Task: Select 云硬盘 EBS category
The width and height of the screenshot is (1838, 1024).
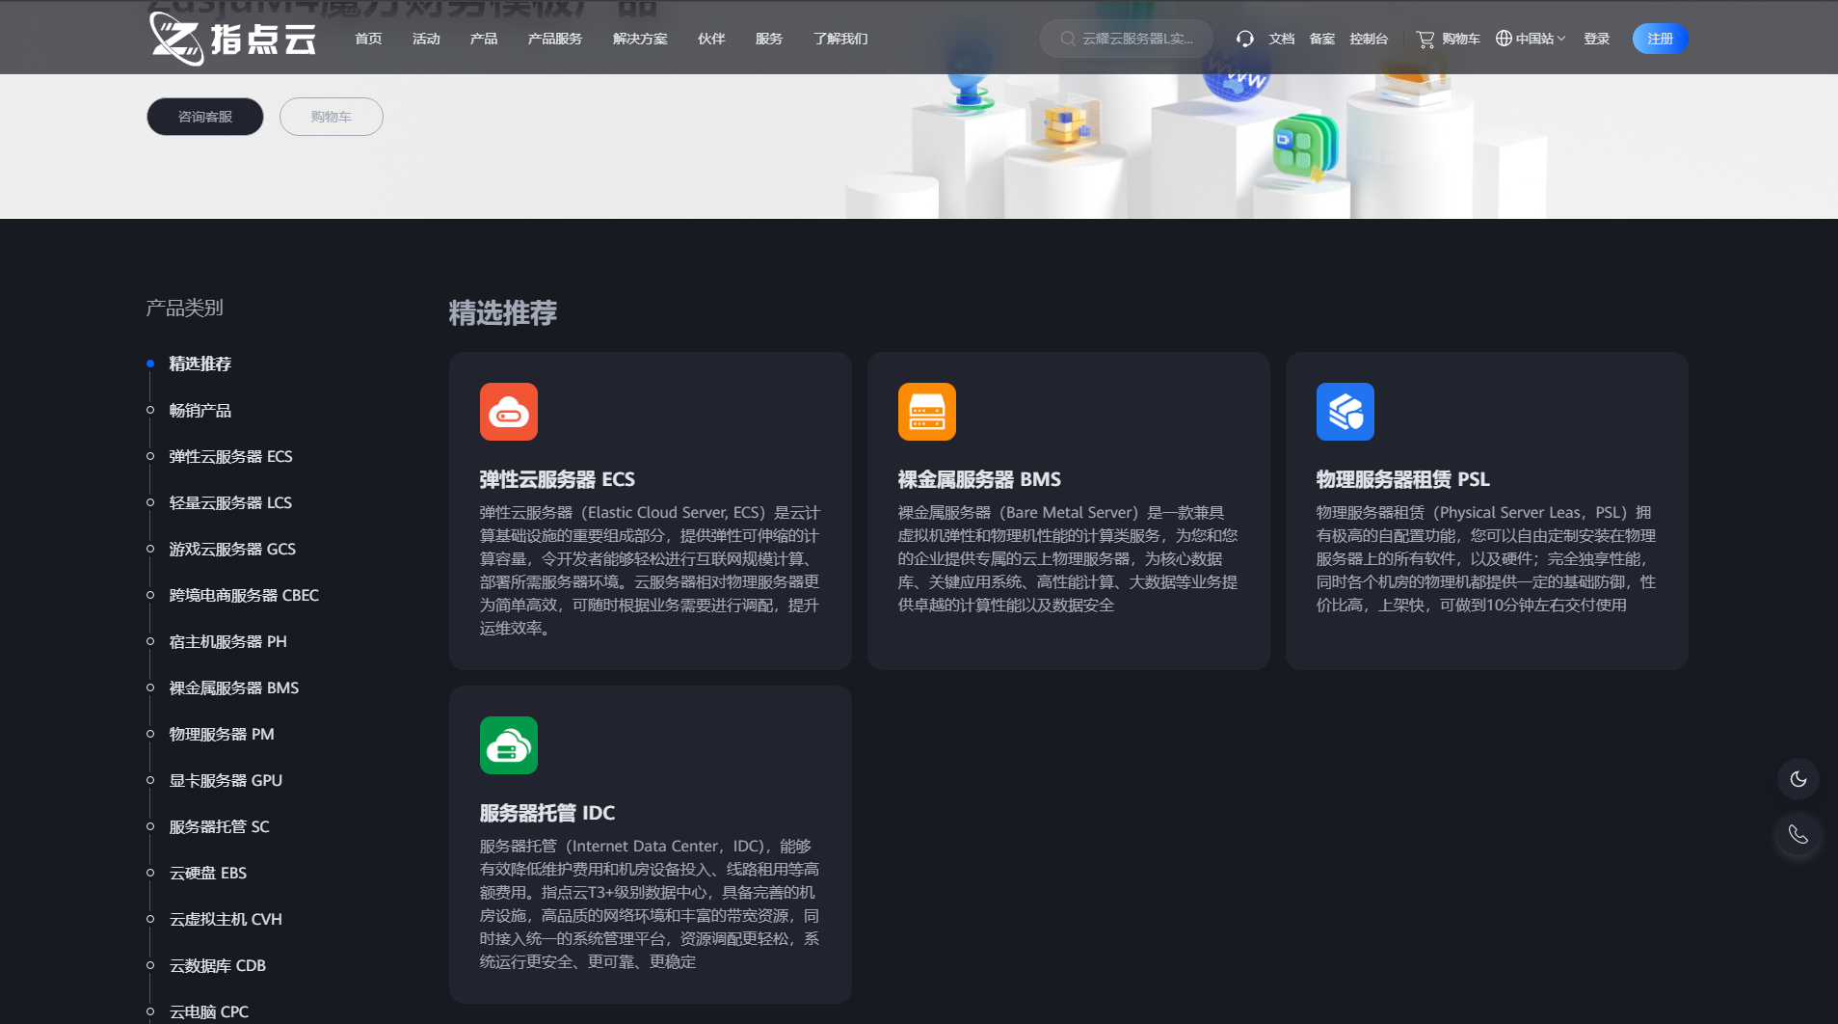Action: click(x=208, y=873)
